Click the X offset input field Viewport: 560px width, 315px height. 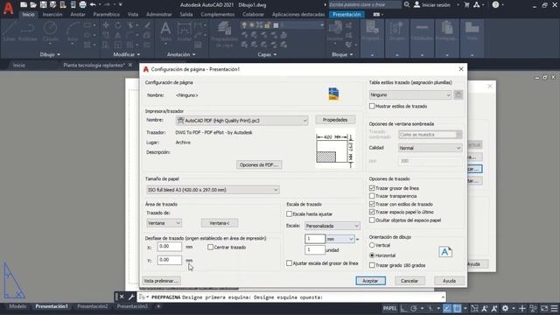click(x=169, y=247)
